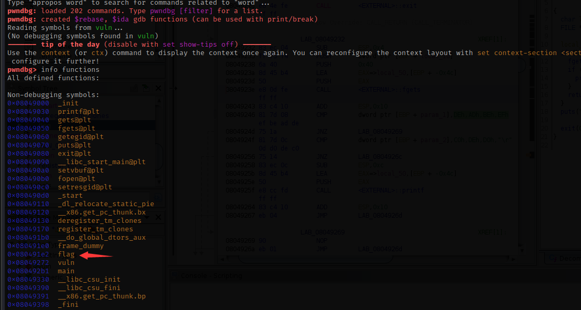The height and width of the screenshot is (310, 581).
Task: Click the __do_global_dtors_aux symbol
Action: (102, 237)
